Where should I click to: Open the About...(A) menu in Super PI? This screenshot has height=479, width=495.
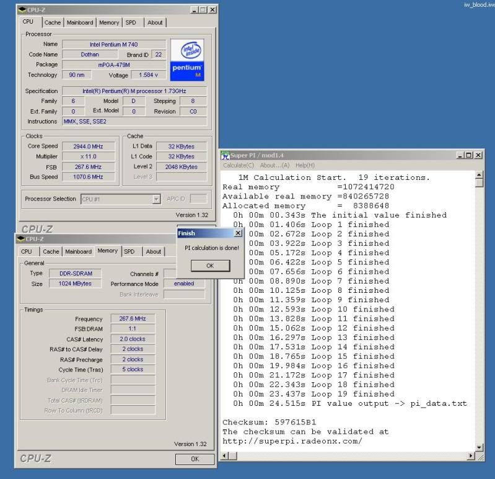274,165
